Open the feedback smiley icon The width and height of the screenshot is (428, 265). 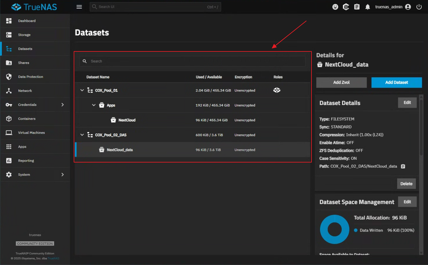(335, 7)
